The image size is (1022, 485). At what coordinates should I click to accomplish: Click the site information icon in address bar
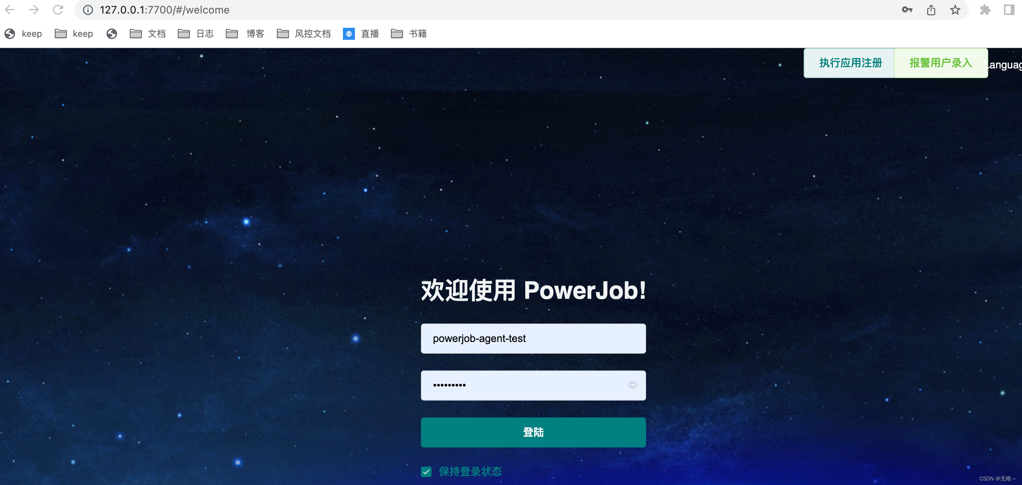88,10
